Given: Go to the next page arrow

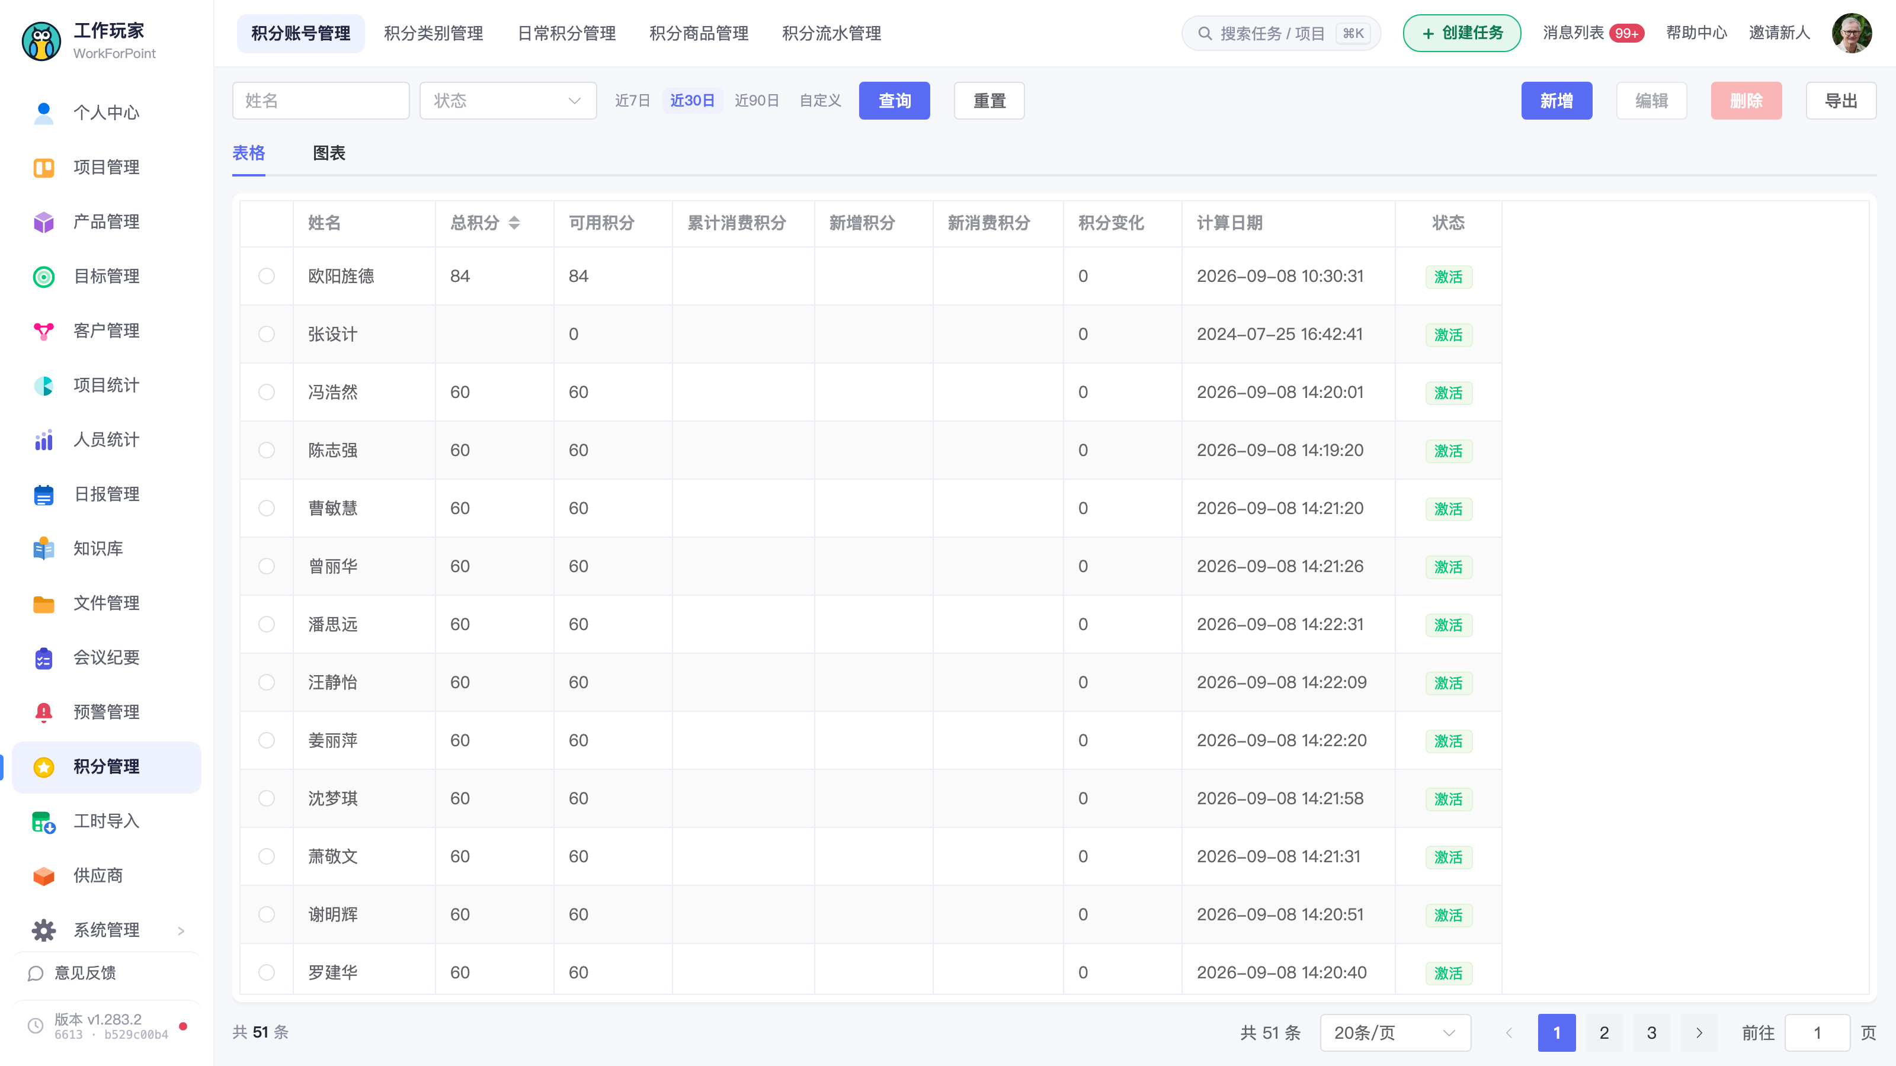Looking at the screenshot, I should point(1699,1032).
